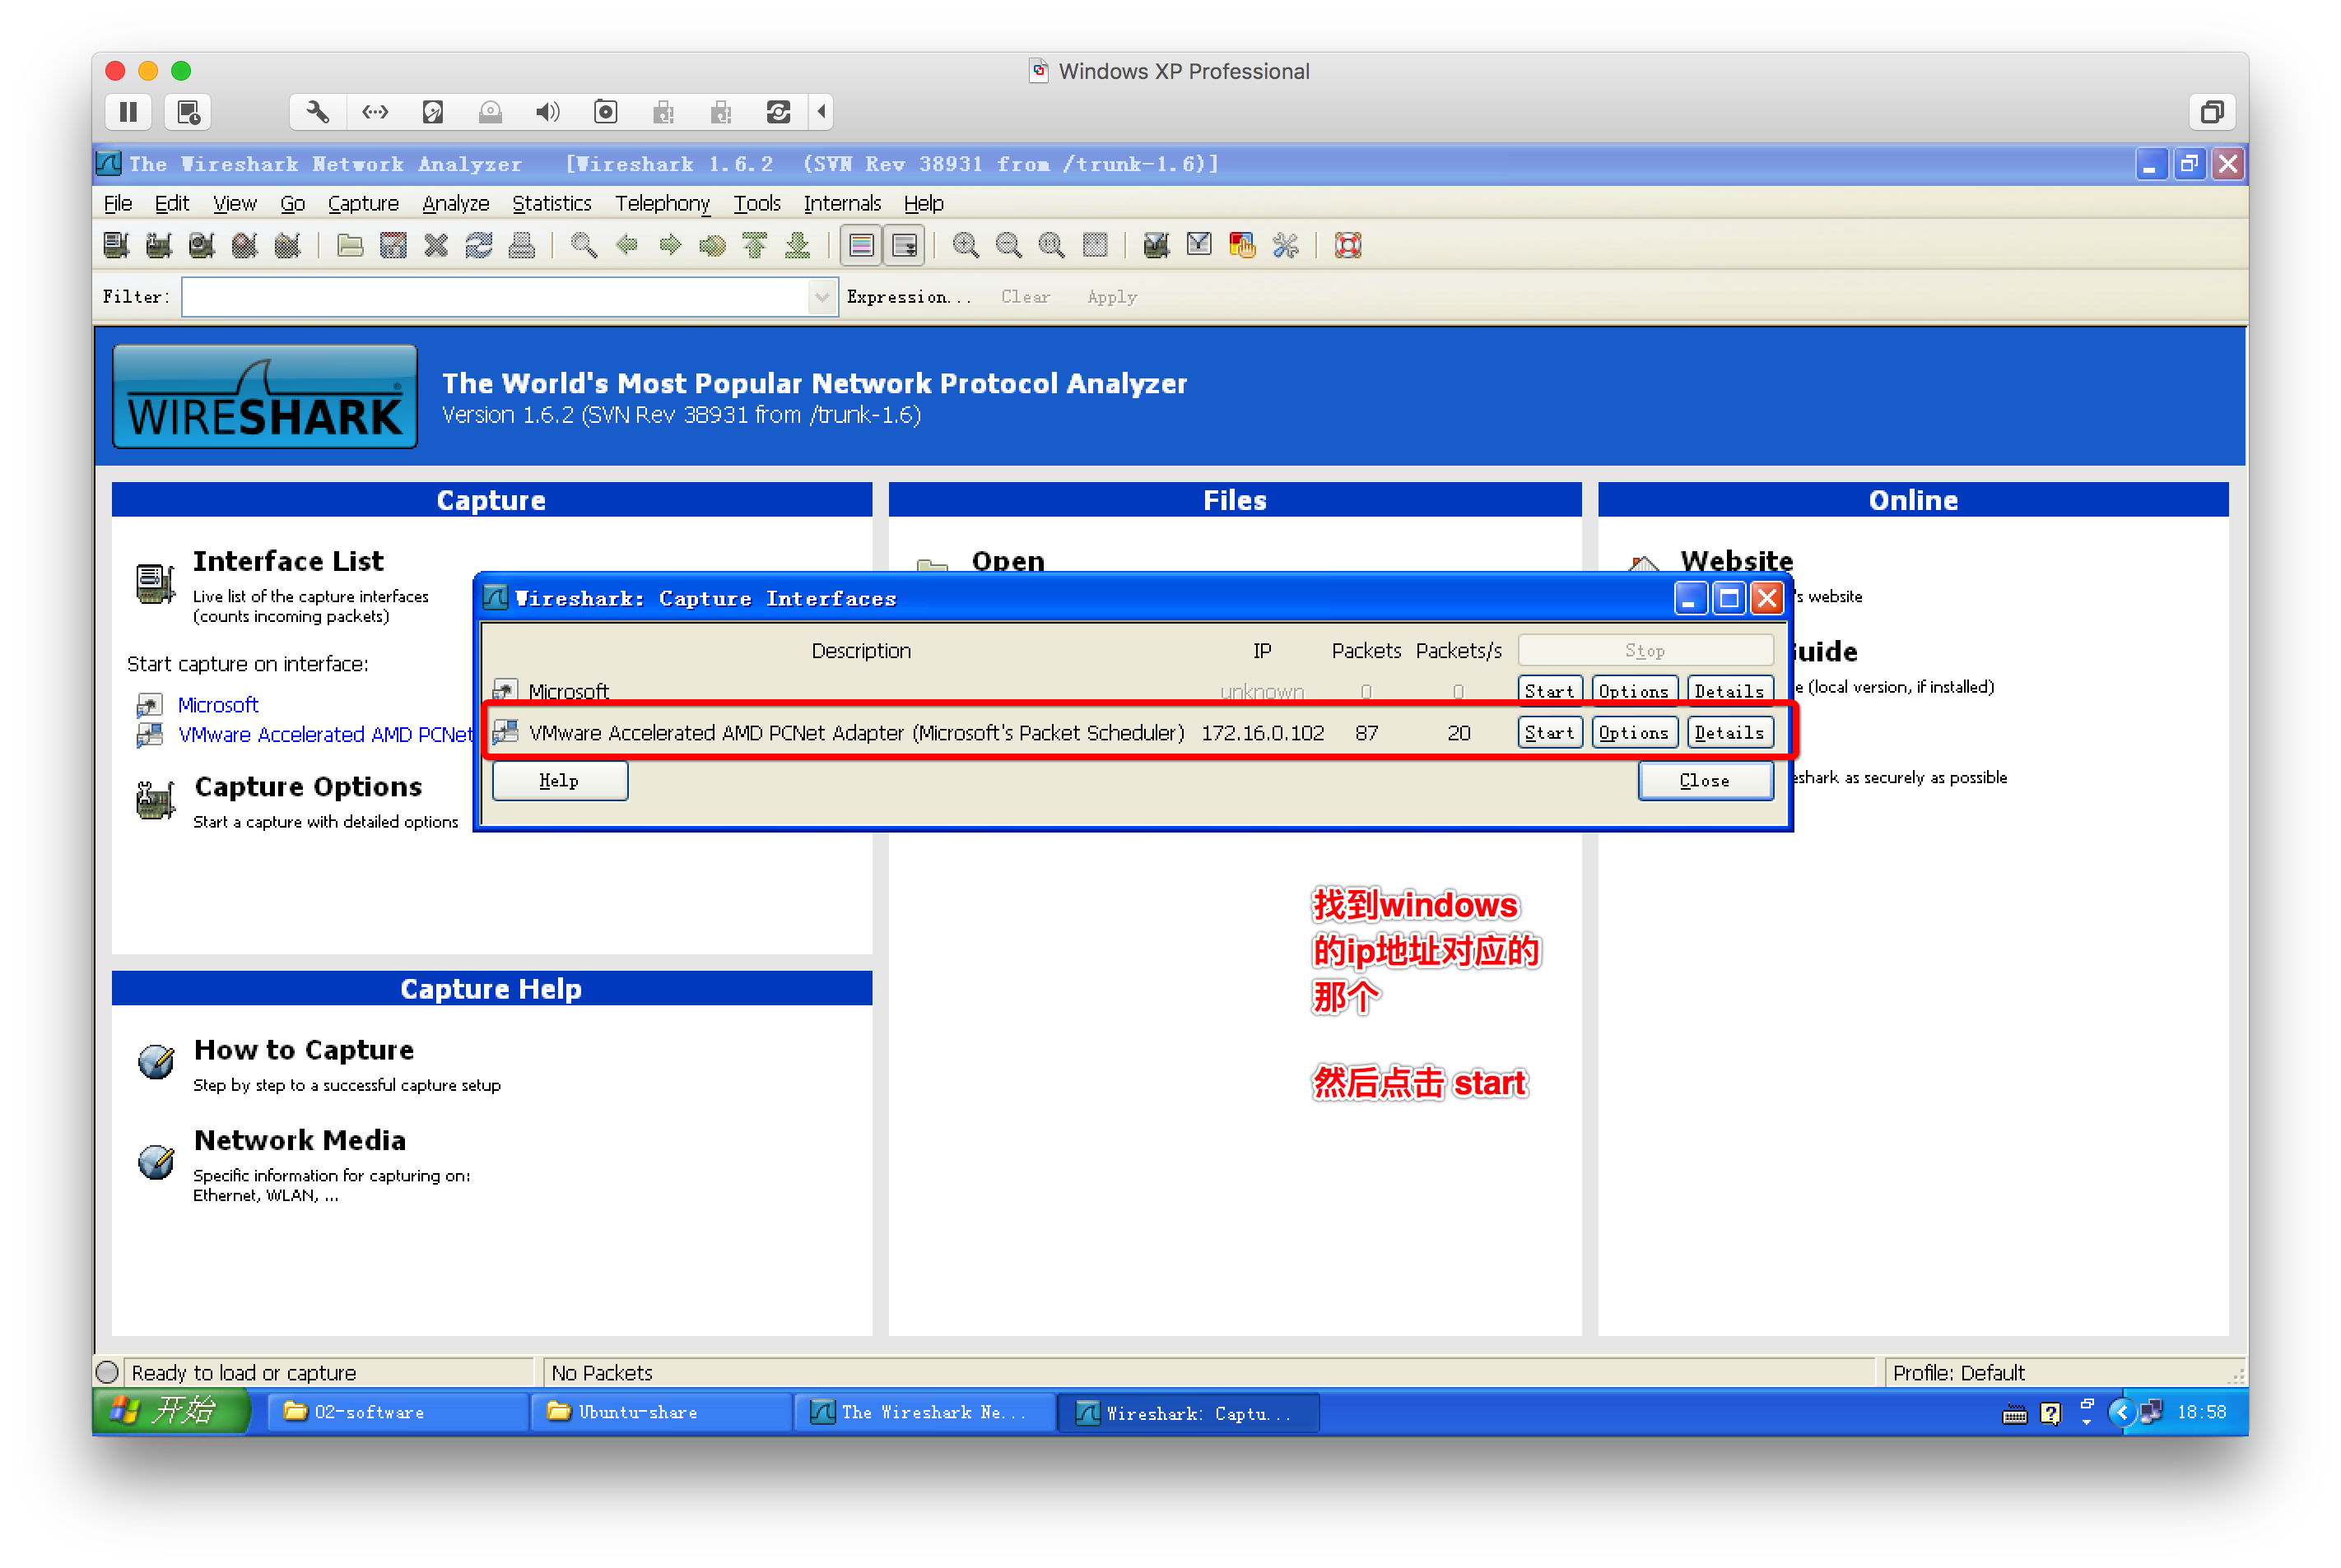Start capture on VMware AMD PCNet adapter
Image resolution: width=2341 pixels, height=1568 pixels.
point(1548,733)
